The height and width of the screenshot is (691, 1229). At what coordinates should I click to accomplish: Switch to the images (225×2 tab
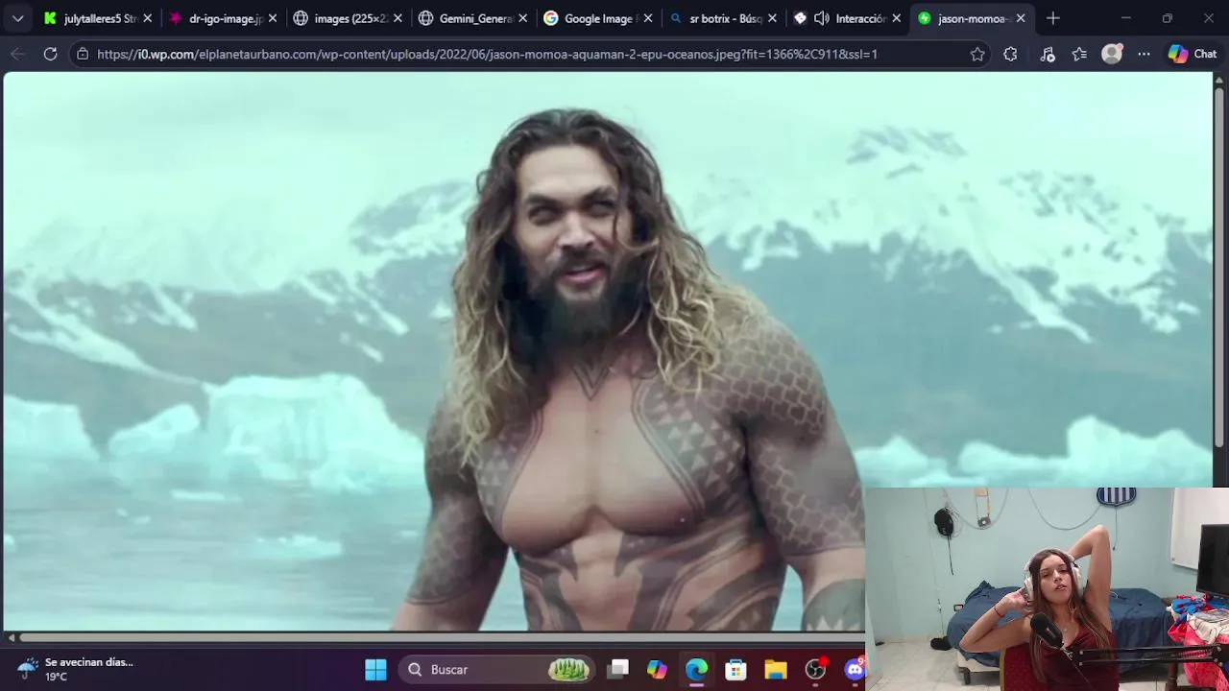[347, 18]
